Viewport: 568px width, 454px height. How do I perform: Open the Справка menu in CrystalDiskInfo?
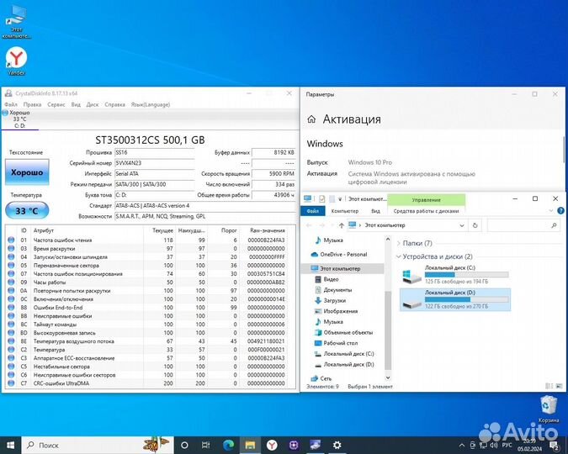(x=114, y=104)
